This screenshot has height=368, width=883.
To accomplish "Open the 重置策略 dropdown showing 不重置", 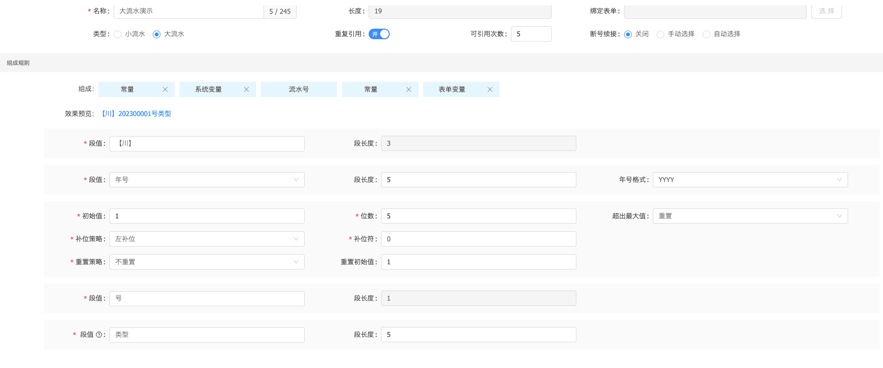I will click(207, 262).
